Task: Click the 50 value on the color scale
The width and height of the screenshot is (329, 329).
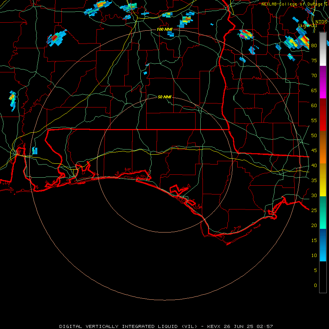Action: pos(314,135)
